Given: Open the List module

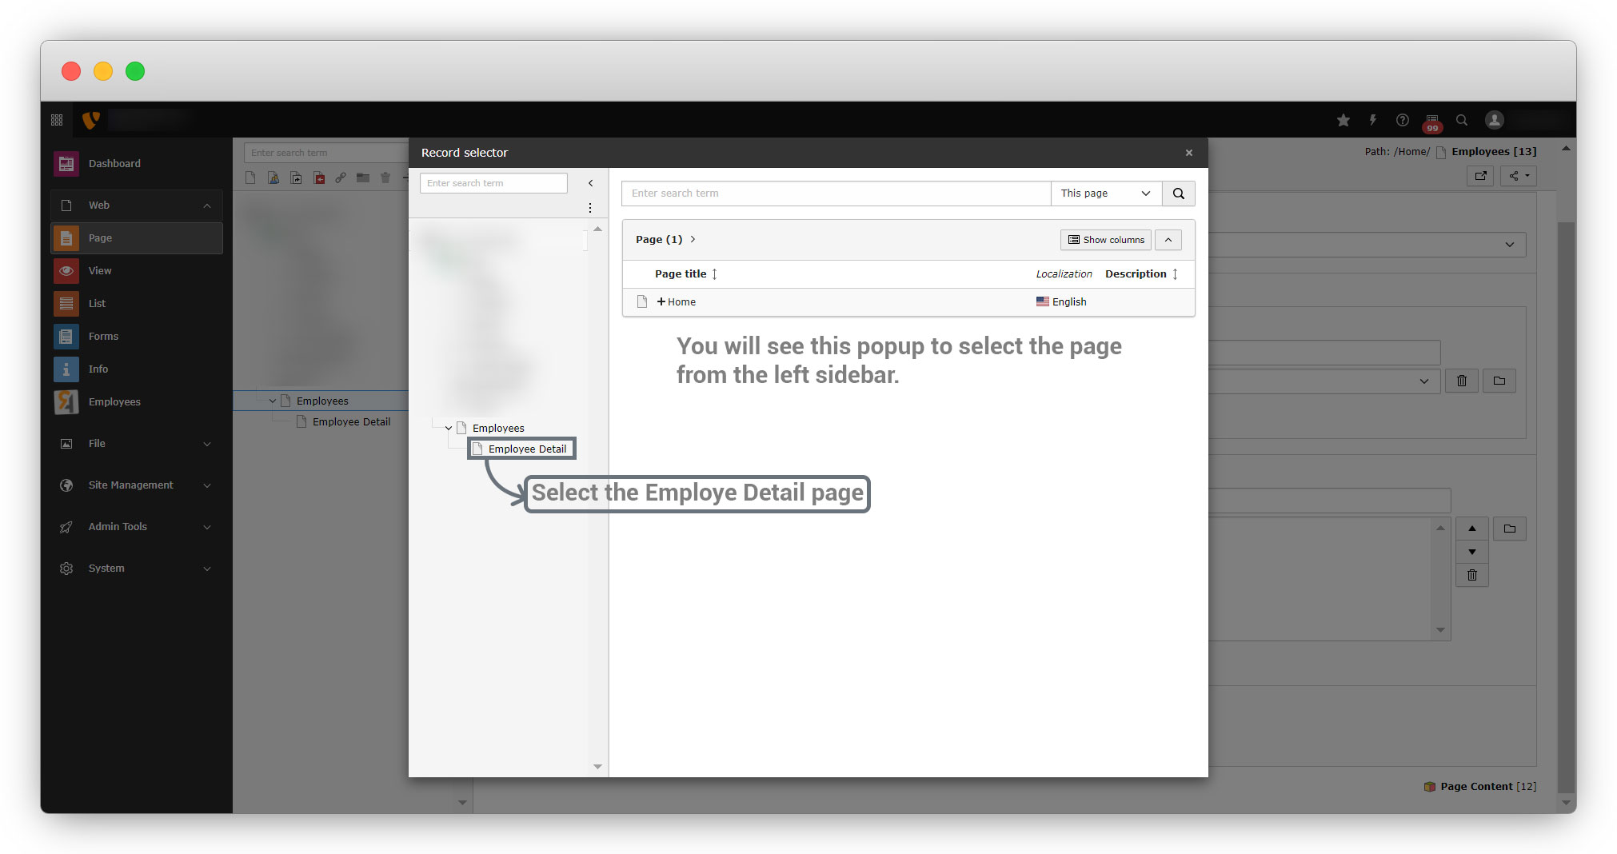Looking at the screenshot, I should tap(97, 304).
